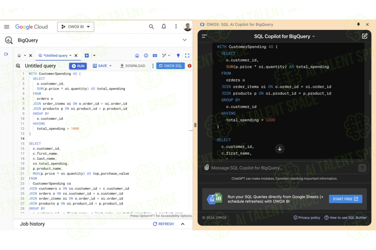Open SQL Copilot for BigQuery model dropdown
Screen dimensions: 376x250
[x=285, y=36]
